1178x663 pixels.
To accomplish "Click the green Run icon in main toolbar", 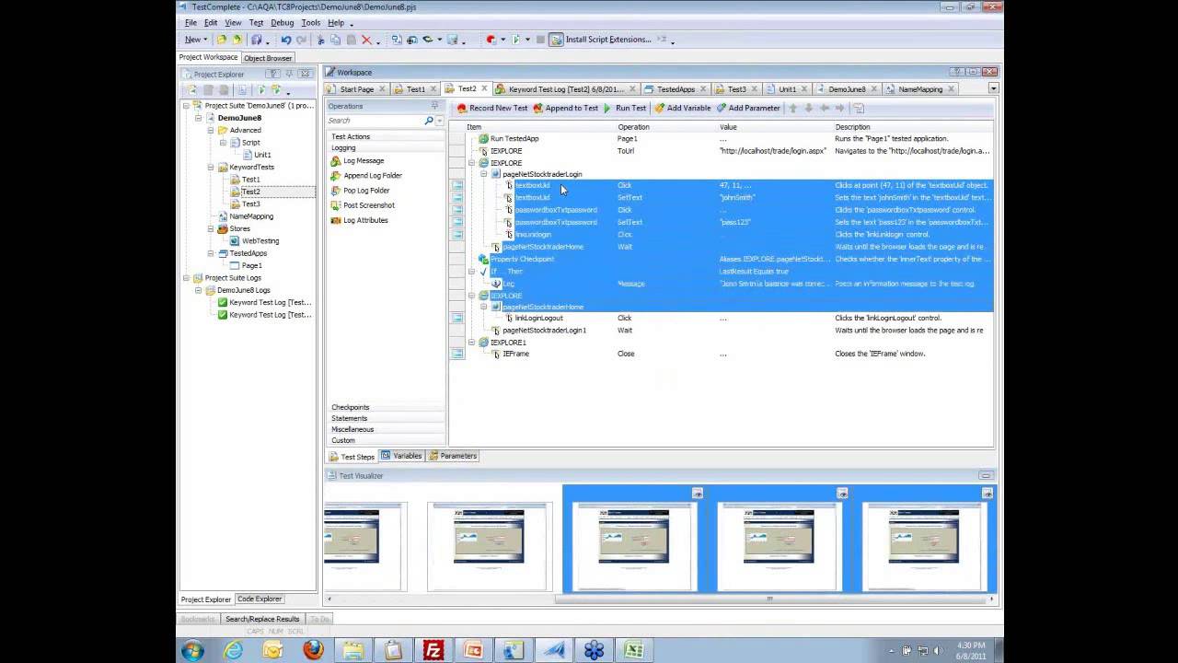I will coord(516,40).
